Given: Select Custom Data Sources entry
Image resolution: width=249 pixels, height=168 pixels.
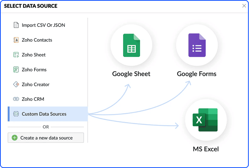Looking at the screenshot, I should [47, 114].
